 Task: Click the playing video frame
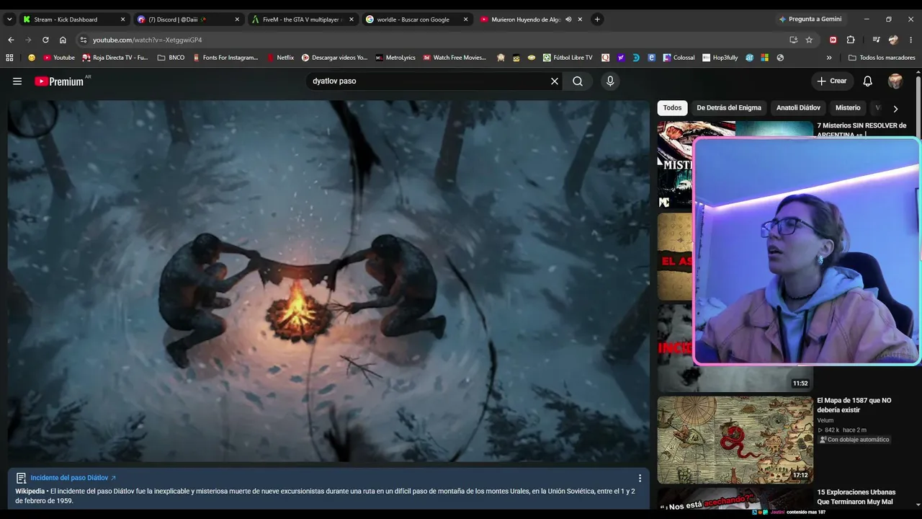(x=328, y=281)
